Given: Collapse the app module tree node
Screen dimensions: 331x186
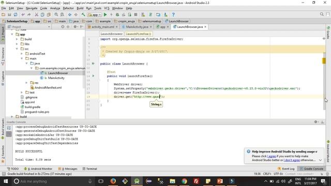Looking at the screenshot, I should [x=12, y=35].
